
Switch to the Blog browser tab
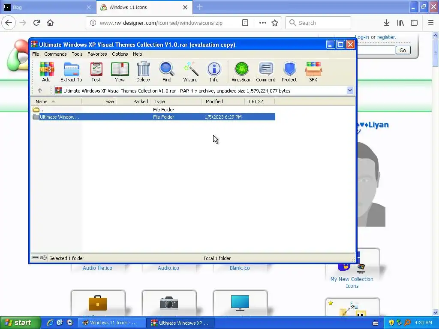(x=48, y=7)
